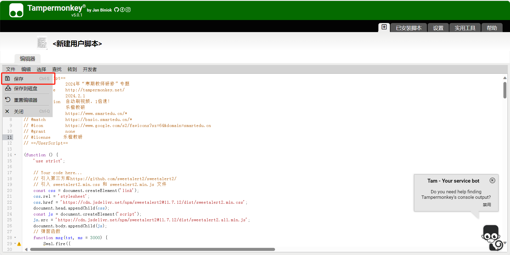Click the script thumbnail next to the title
Image resolution: width=510 pixels, height=255 pixels.
(x=42, y=43)
